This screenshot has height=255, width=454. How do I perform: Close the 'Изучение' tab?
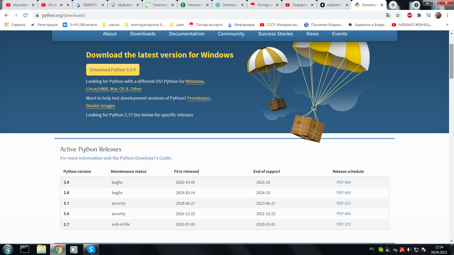pos(33,5)
